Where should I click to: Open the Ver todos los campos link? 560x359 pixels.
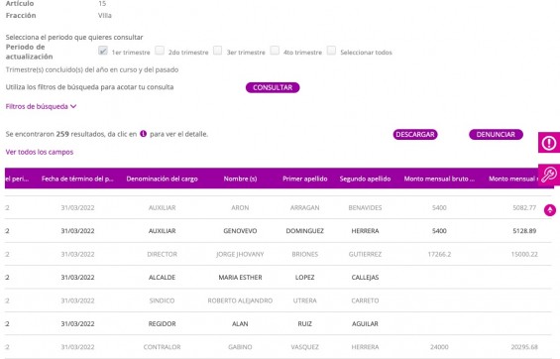(x=40, y=152)
